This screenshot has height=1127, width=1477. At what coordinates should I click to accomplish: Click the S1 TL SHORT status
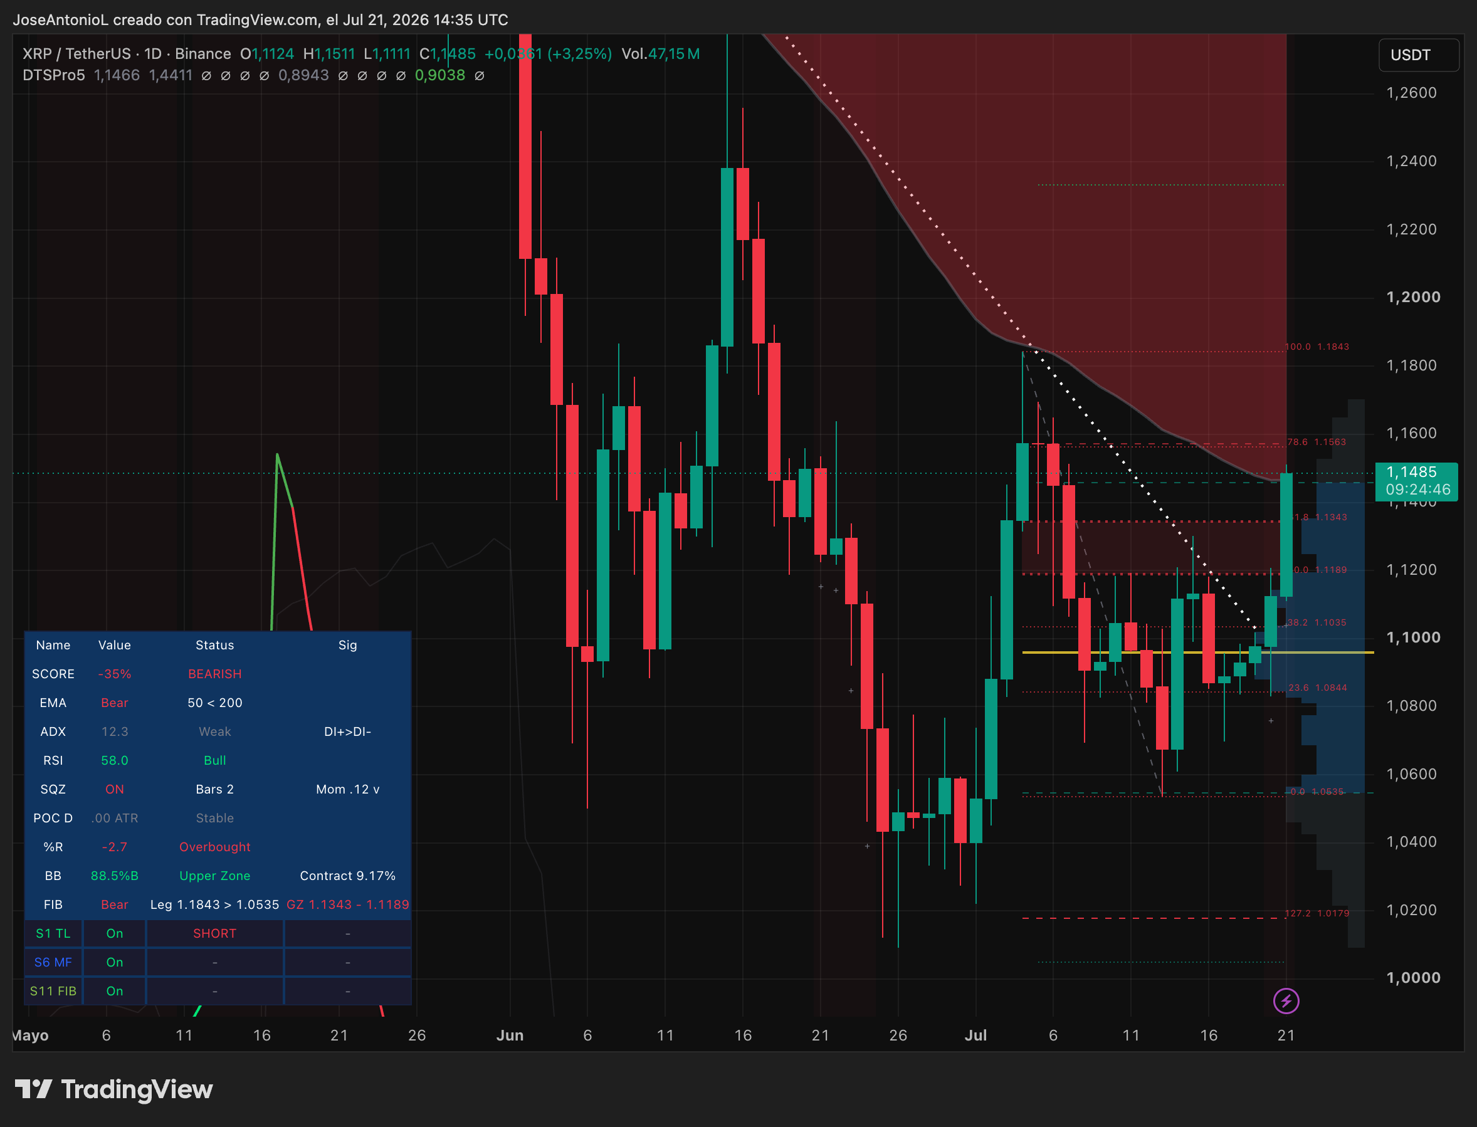pyautogui.click(x=214, y=933)
